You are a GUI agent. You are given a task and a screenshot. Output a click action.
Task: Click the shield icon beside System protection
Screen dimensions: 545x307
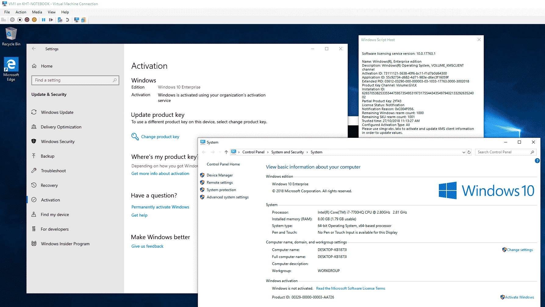[202, 190]
